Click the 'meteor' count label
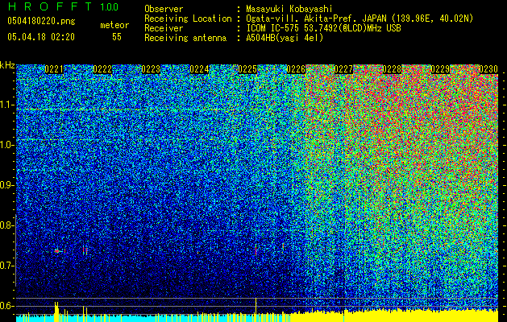Image resolution: width=507 pixels, height=322 pixels. click(x=114, y=25)
